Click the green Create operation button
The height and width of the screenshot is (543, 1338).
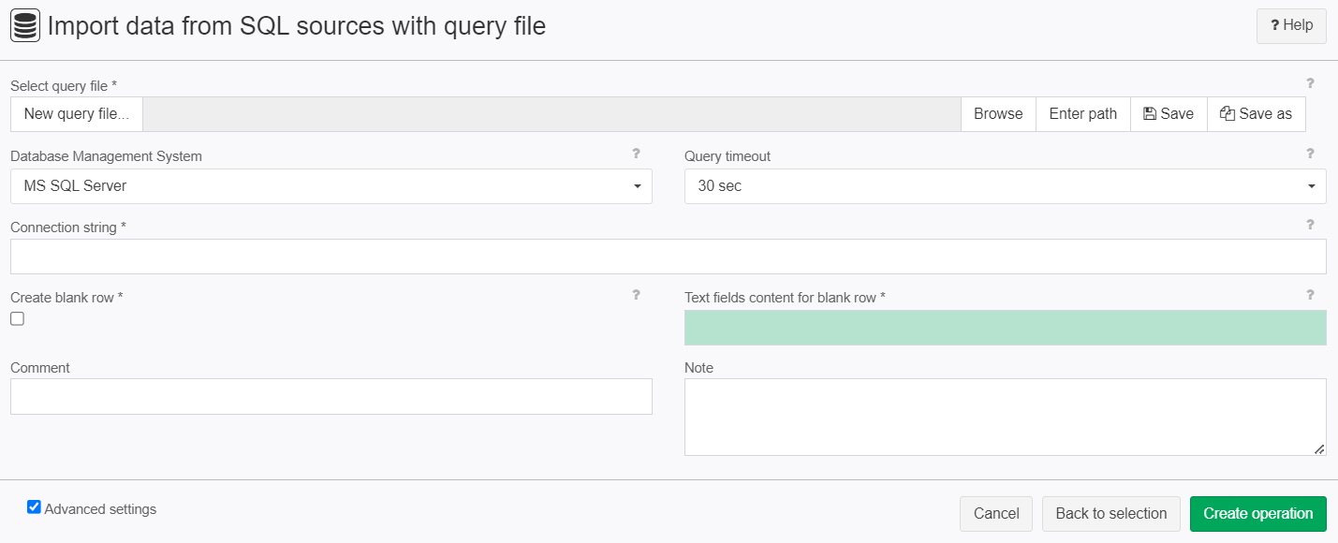pos(1258,514)
